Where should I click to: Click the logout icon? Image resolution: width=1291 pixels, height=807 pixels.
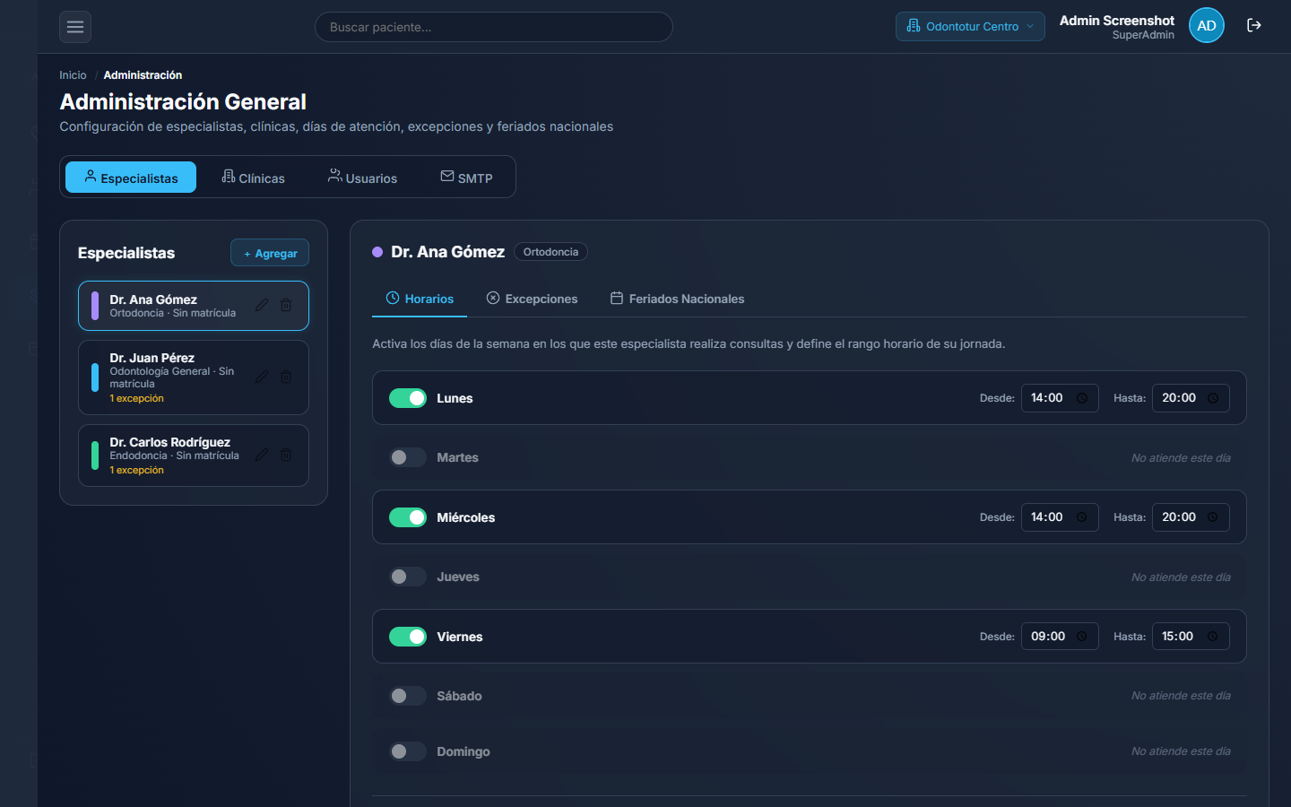tap(1254, 26)
